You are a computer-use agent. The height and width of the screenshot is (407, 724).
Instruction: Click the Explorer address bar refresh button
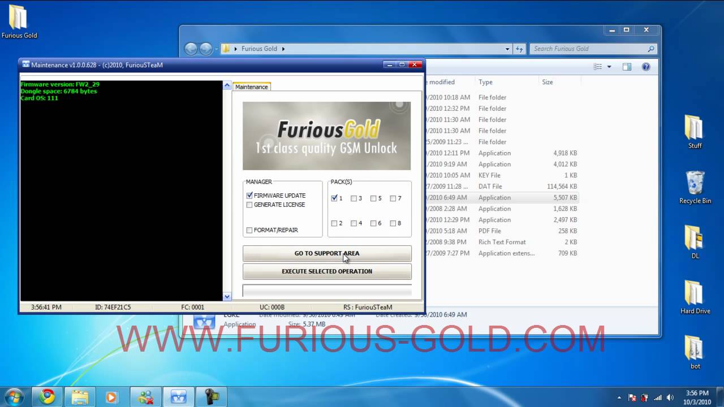point(520,49)
